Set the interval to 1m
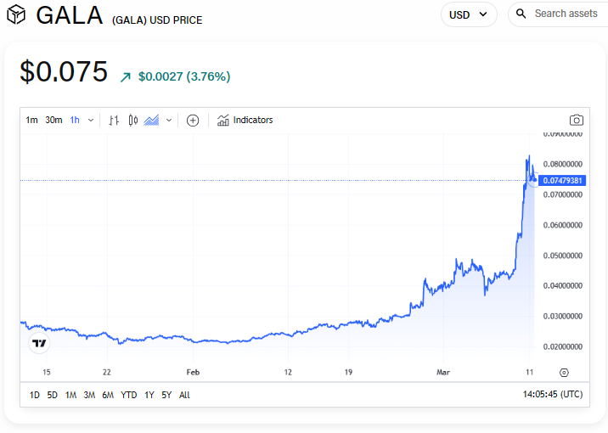The height and width of the screenshot is (433, 608). coord(31,121)
